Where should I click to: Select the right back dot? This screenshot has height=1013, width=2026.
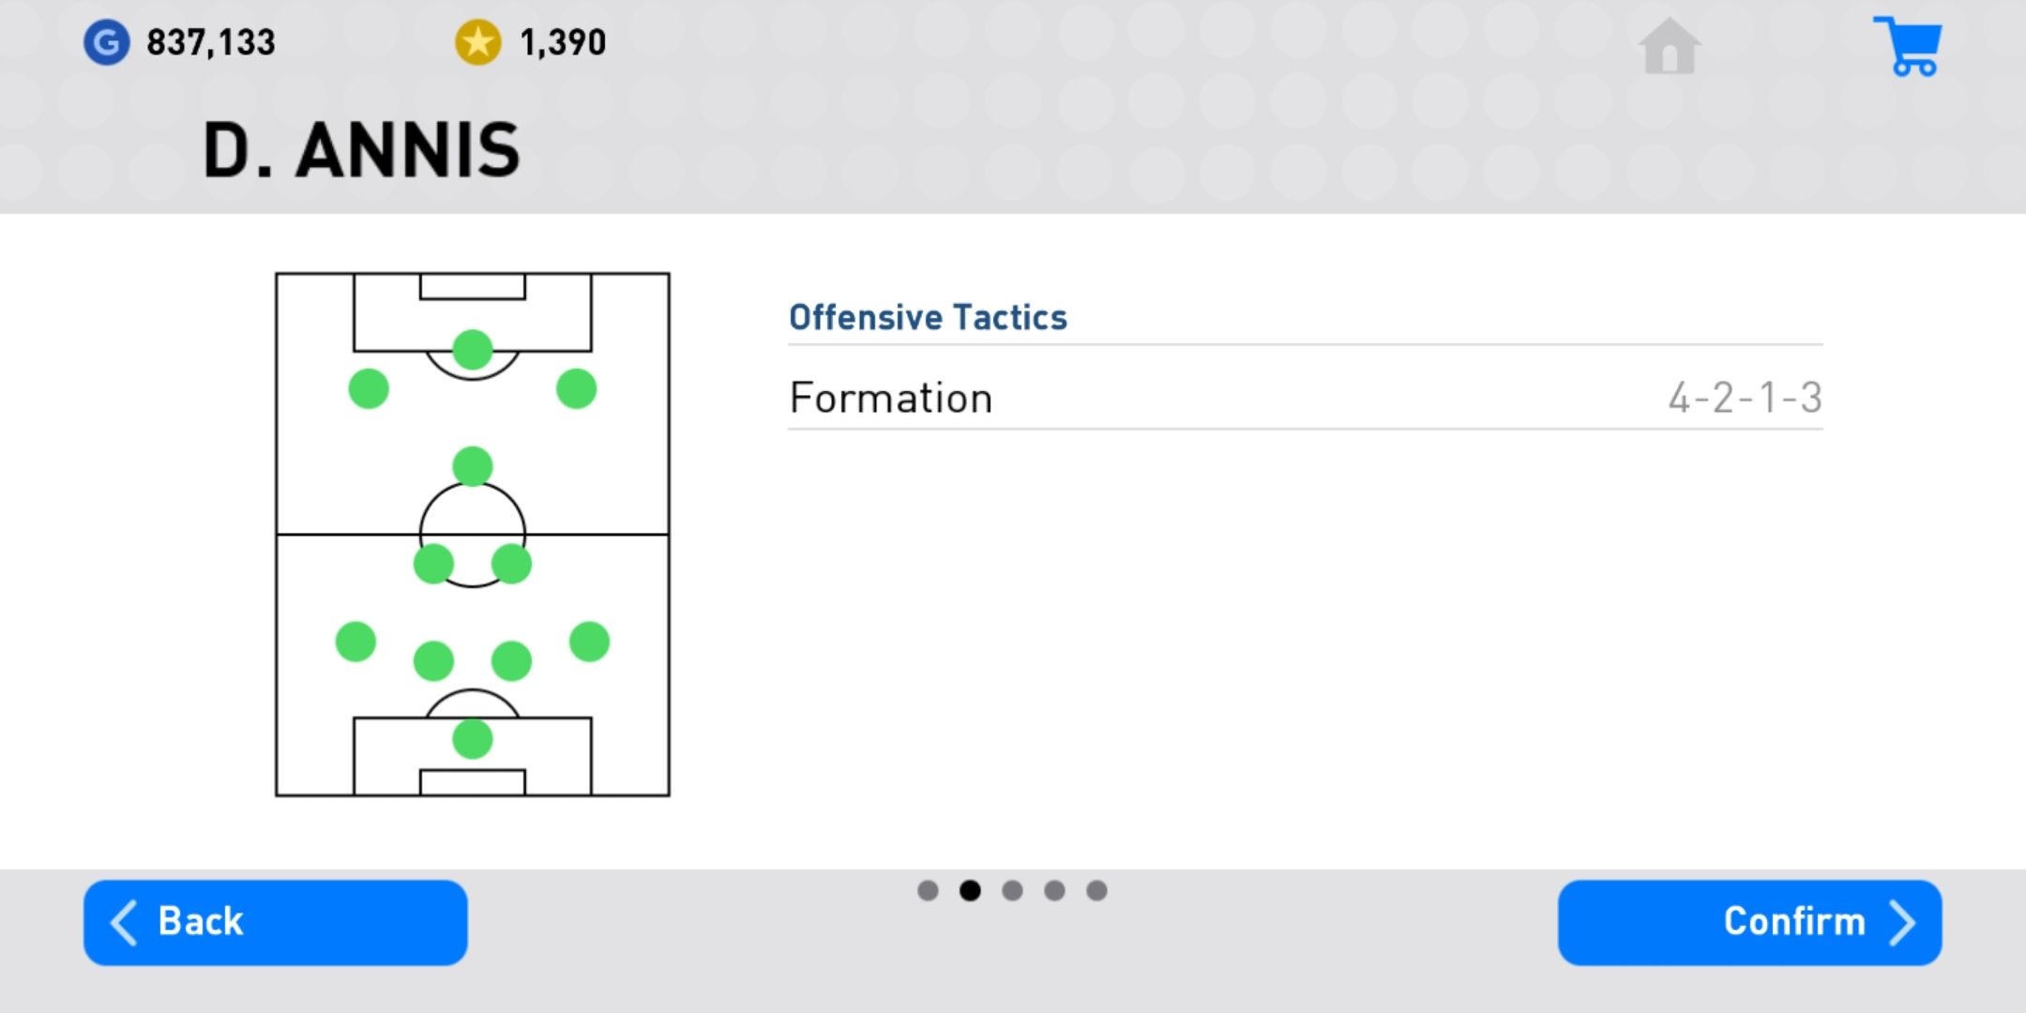(x=589, y=642)
